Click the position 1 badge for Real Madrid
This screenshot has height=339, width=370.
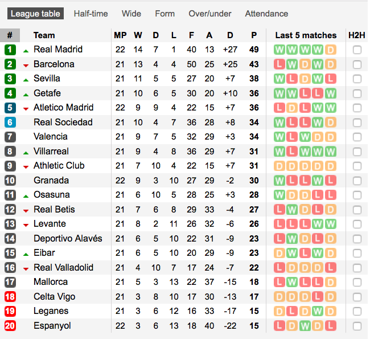pyautogui.click(x=10, y=50)
